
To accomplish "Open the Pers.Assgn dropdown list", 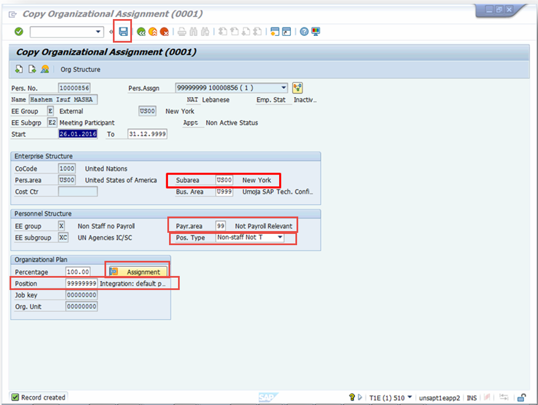I will pos(284,88).
